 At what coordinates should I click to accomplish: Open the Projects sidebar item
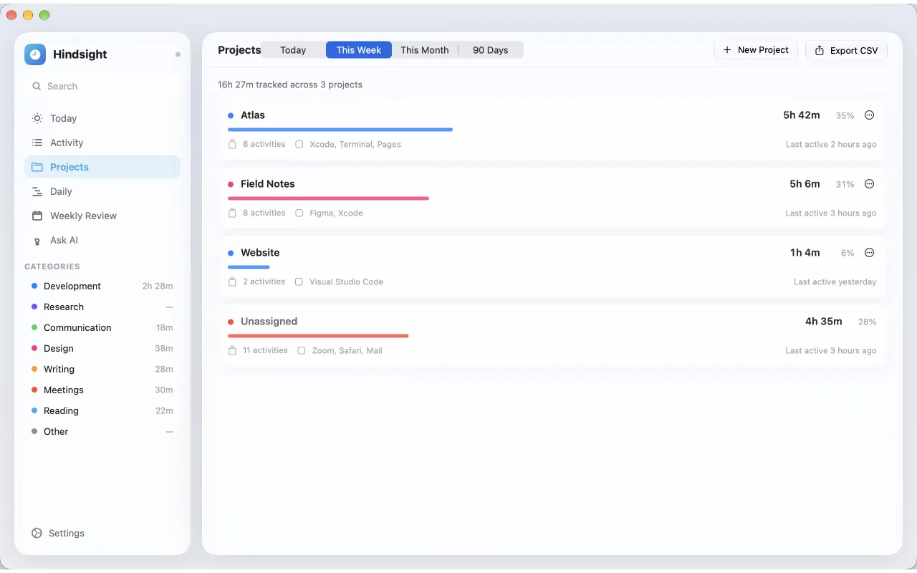[102, 167]
